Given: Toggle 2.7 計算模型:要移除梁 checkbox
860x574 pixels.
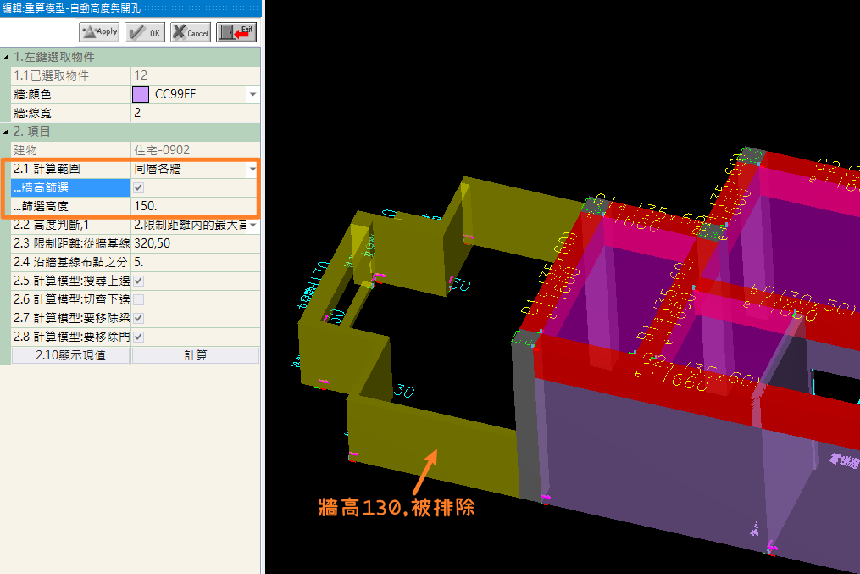Looking at the screenshot, I should [138, 318].
